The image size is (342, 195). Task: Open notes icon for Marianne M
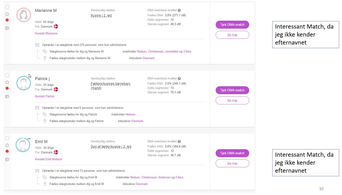tap(7, 28)
